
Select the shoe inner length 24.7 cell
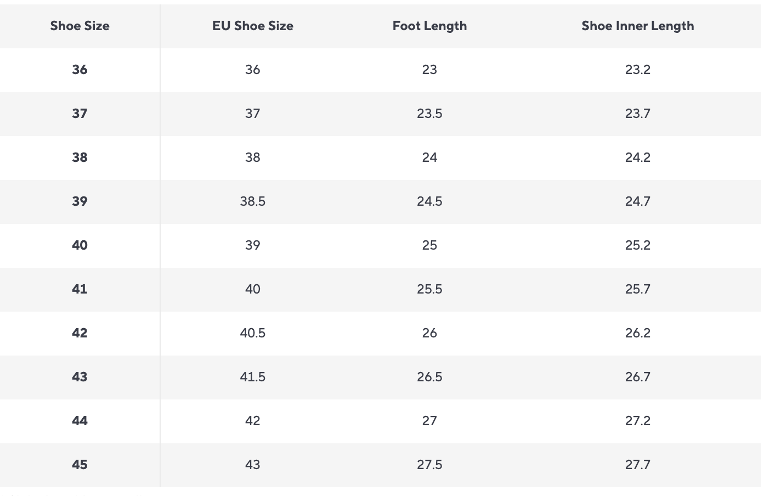[637, 201]
